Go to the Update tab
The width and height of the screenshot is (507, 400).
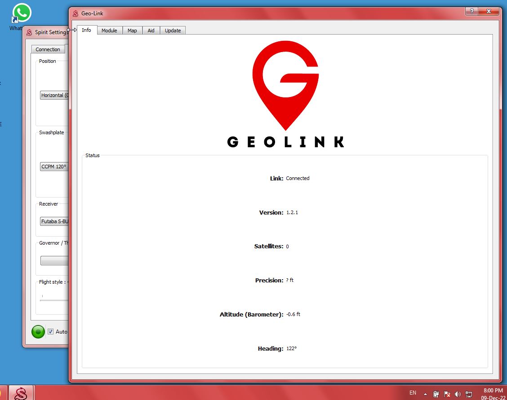click(173, 31)
